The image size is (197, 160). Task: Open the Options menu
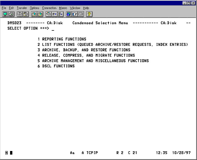click(x=34, y=8)
